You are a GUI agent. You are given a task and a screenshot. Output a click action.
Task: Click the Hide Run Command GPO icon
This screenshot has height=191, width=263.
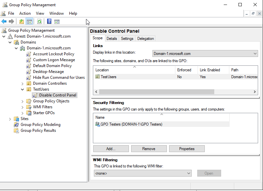point(29,78)
